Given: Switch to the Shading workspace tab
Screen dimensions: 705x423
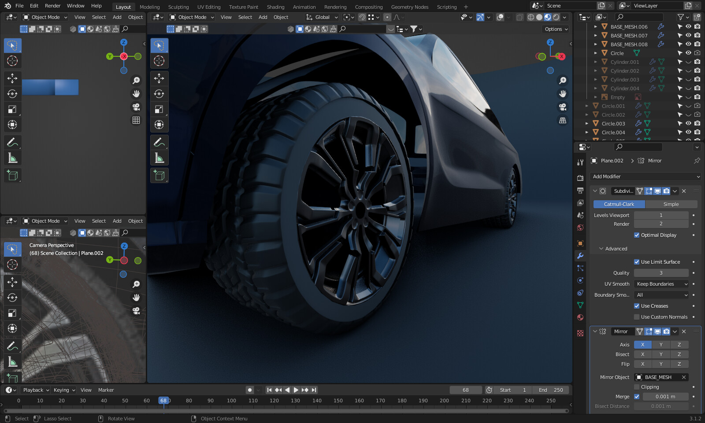Looking at the screenshot, I should (275, 7).
